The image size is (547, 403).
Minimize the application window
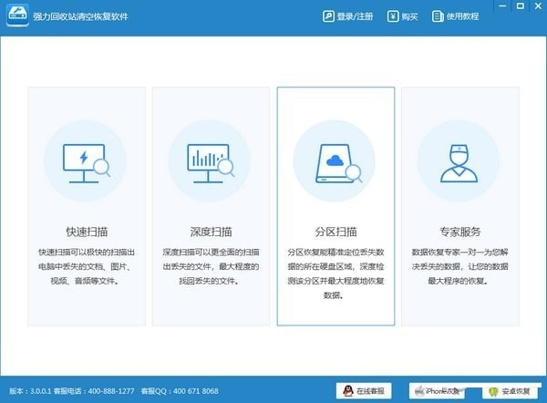click(x=502, y=6)
